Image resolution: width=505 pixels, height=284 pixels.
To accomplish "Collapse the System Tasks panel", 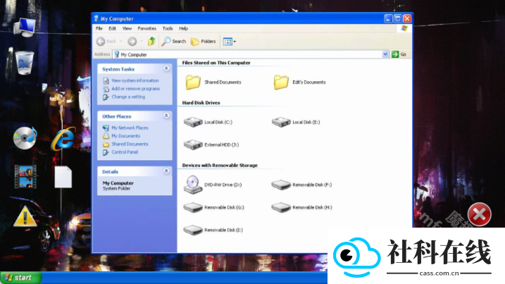I will coord(166,68).
